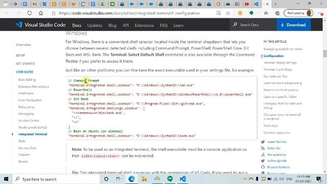Open Visual Studio Code from taskbar

[x=183, y=179]
